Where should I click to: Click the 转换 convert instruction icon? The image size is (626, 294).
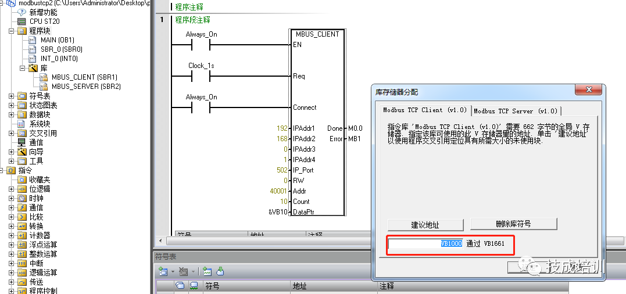pos(22,226)
